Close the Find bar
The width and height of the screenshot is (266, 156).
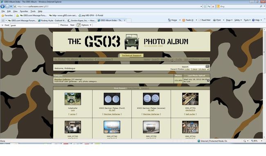point(2,25)
